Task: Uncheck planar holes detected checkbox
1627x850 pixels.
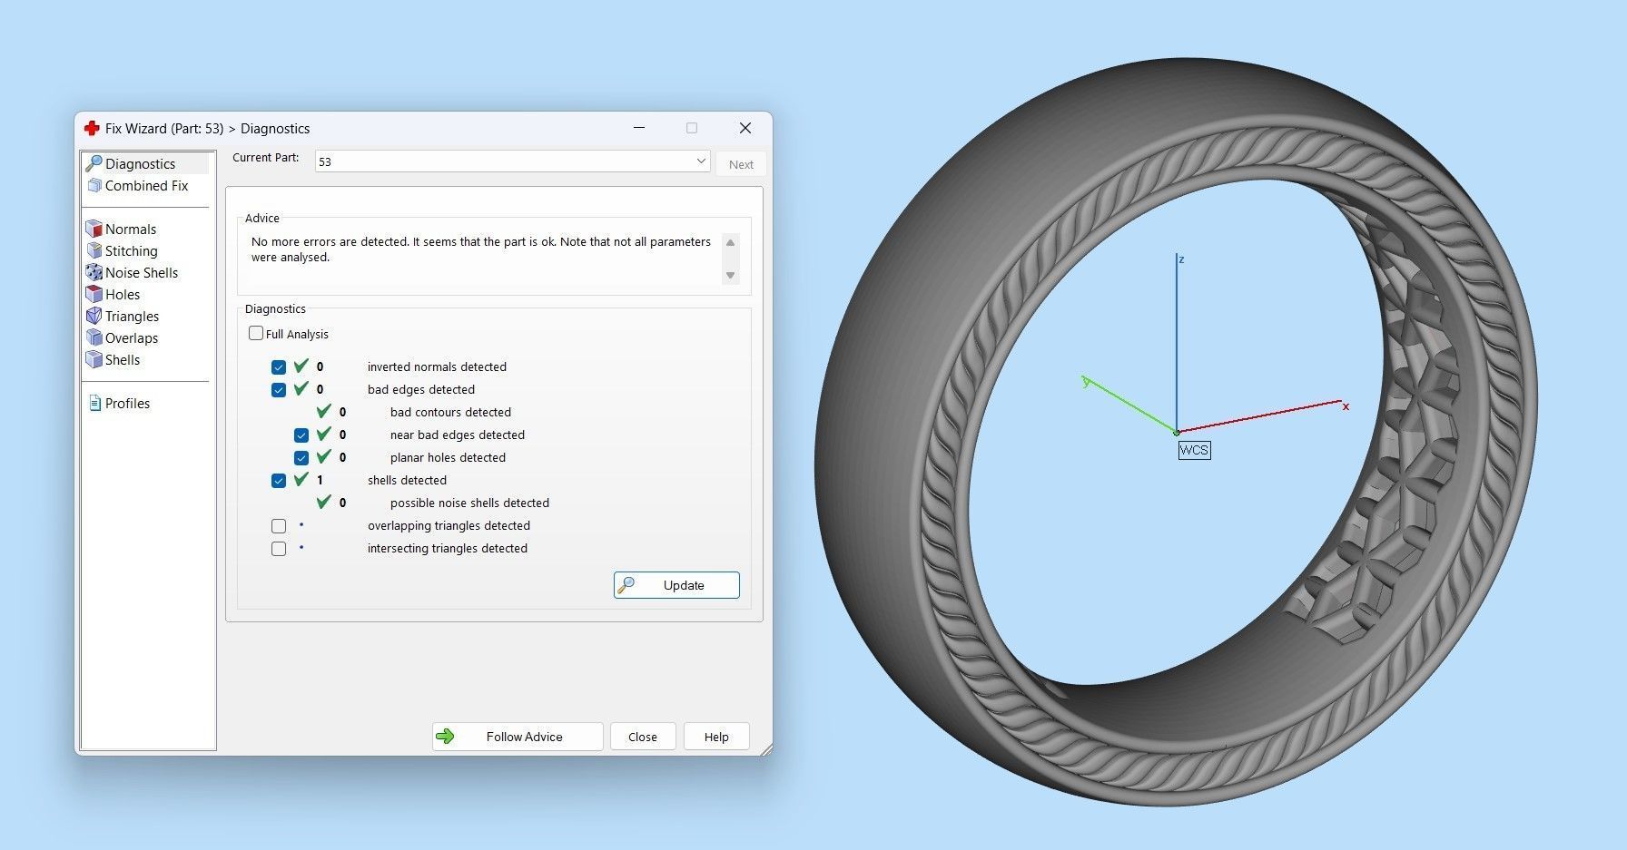Action: pyautogui.click(x=301, y=458)
